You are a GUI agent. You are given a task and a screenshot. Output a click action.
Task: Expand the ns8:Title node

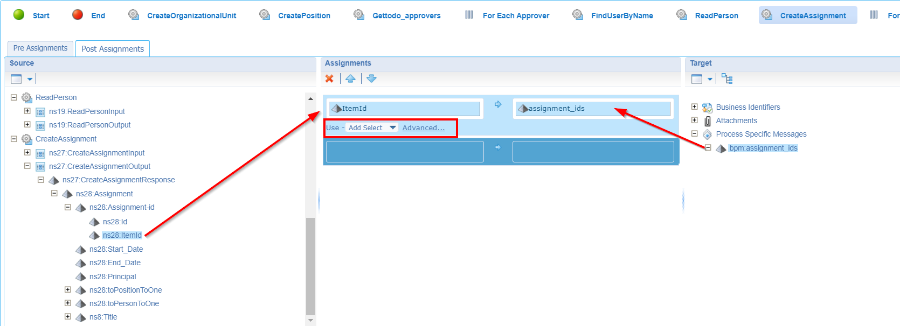point(68,316)
